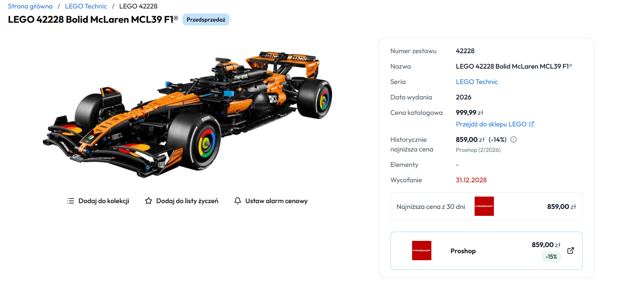The height and width of the screenshot is (286, 627).
Task: Follow Przejdź do sklepu LEGO link
Action: [491, 124]
